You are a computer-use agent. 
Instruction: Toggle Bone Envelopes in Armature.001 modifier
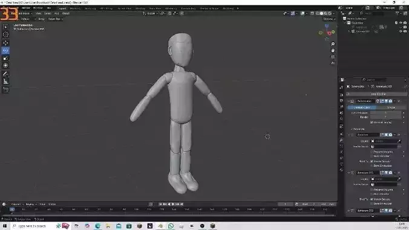(x=371, y=203)
